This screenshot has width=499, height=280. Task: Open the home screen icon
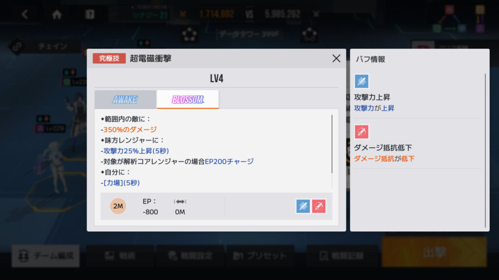tap(57, 14)
